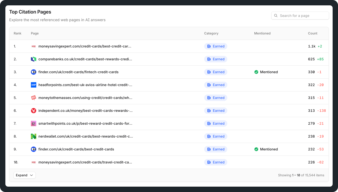This screenshot has width=338, height=192.
Task: Click the Count column header
Action: click(x=313, y=34)
